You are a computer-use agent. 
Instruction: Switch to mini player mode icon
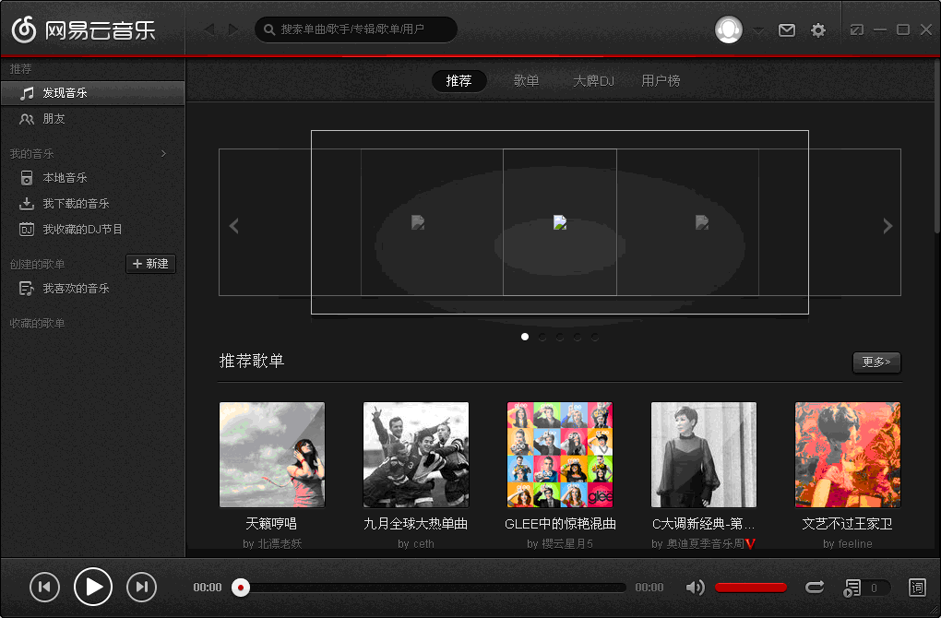[857, 30]
